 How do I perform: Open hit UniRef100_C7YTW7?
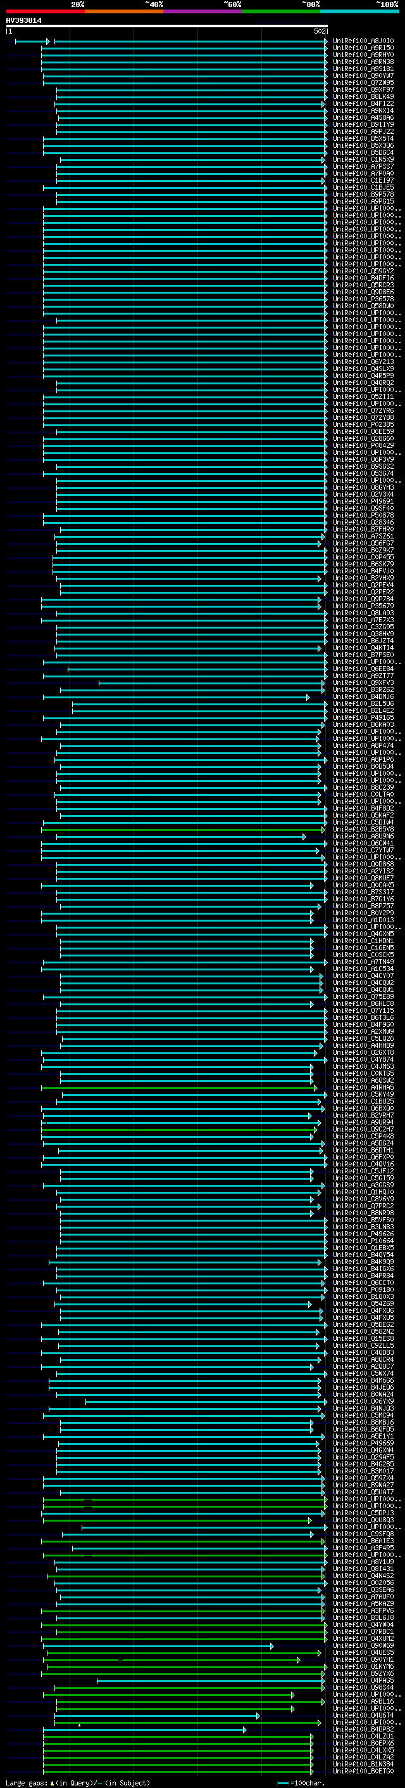click(363, 851)
